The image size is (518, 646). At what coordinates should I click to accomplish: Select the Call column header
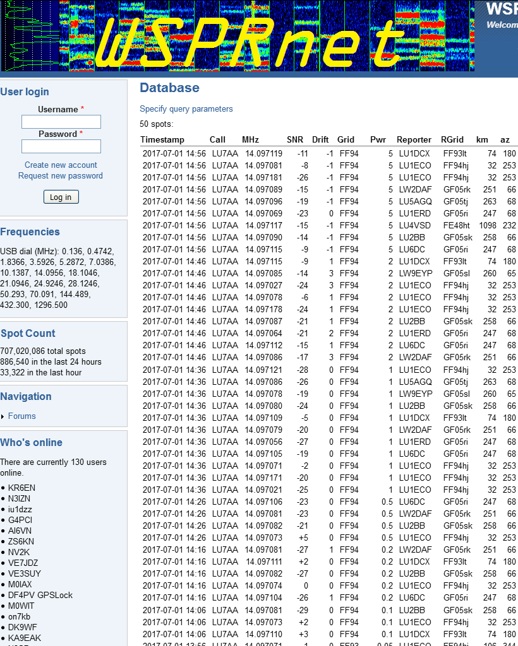pos(217,139)
